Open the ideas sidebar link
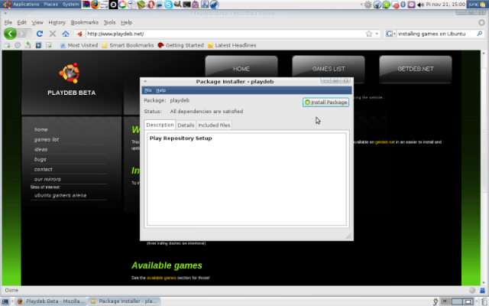489x306 pixels. tap(40, 150)
